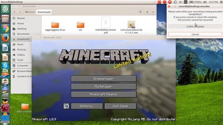Viewport: 223px width, 125px height.
Task: Open the system gear menu
Action: pos(221,2)
